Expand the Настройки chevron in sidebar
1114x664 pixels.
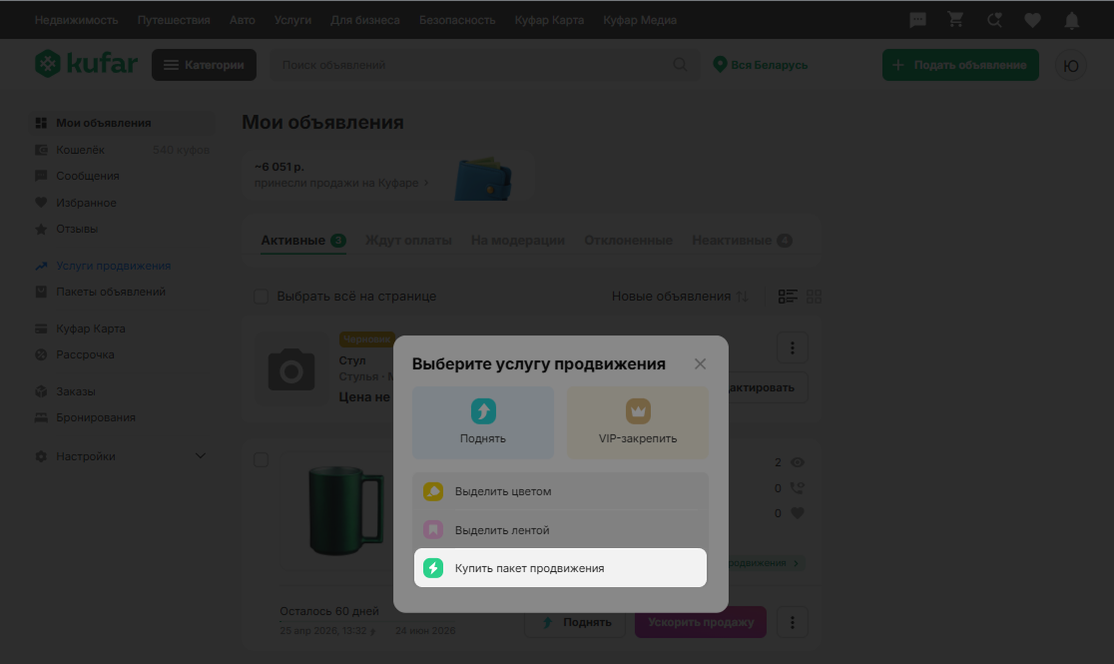pyautogui.click(x=201, y=455)
